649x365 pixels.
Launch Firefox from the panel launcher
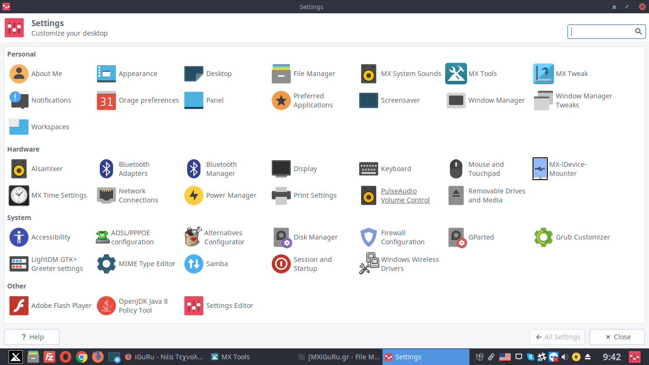98,357
